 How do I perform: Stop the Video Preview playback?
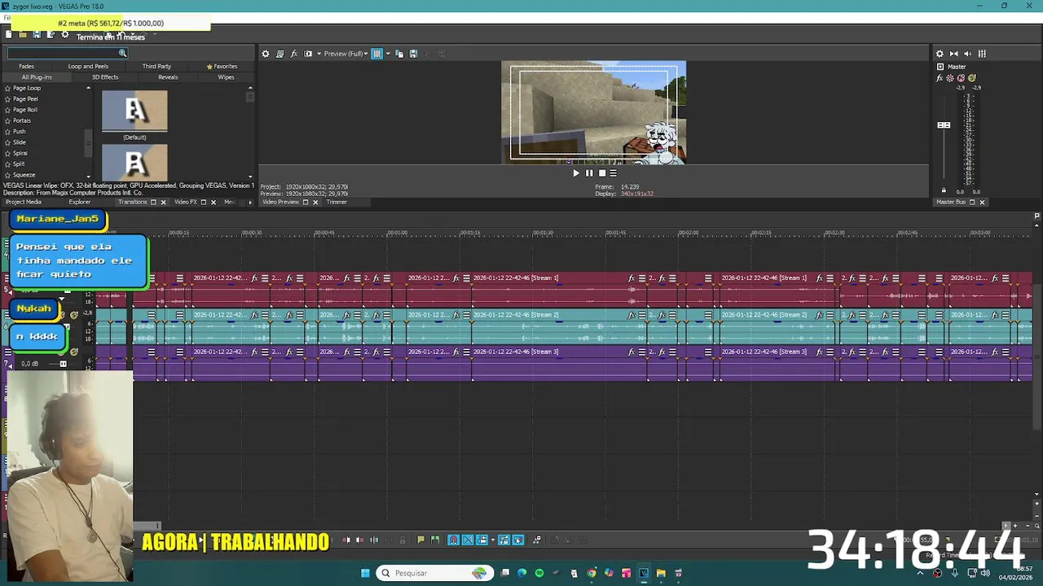(602, 173)
